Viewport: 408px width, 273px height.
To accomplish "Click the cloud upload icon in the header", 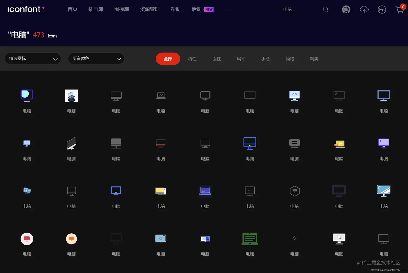I will point(364,9).
